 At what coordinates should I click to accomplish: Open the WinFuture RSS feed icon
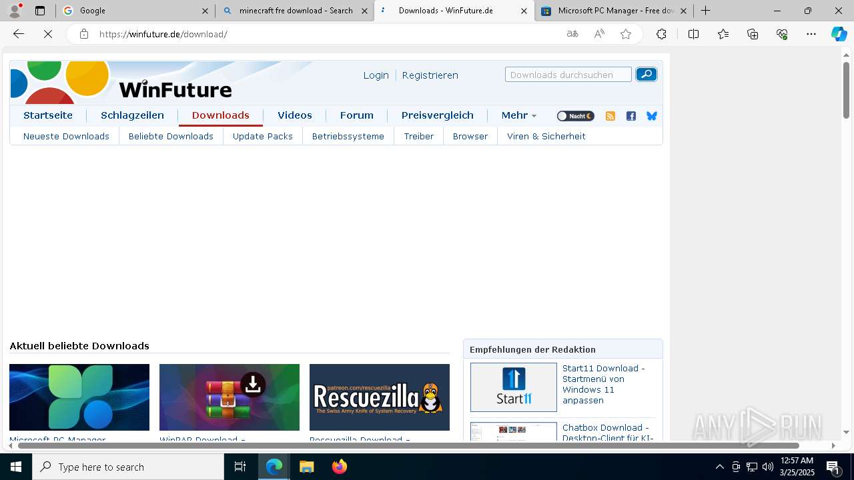tap(610, 116)
